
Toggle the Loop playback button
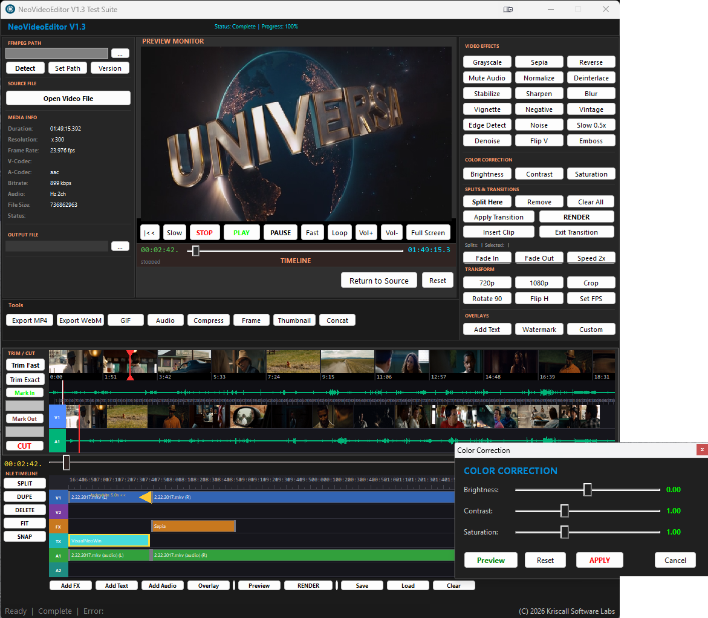(x=340, y=233)
